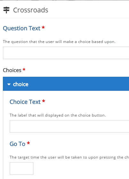Viewport: 129px width, 179px height.
Task: Click the choice header label text
Action: pos(21,84)
